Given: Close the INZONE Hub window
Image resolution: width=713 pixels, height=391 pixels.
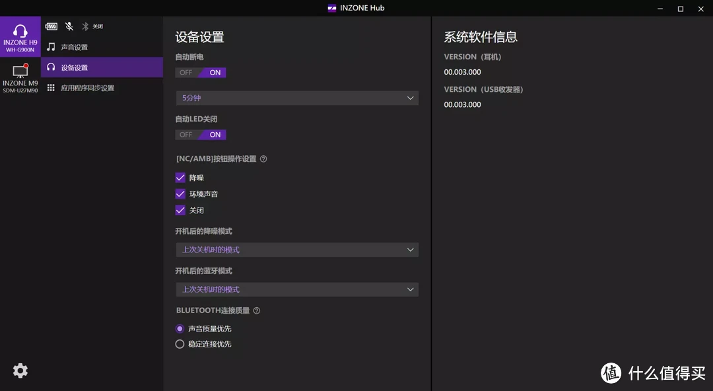Looking at the screenshot, I should [700, 8].
